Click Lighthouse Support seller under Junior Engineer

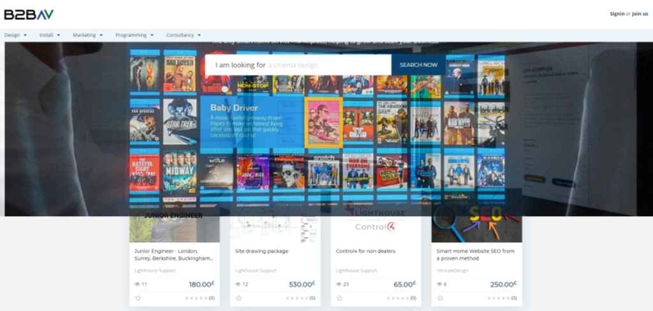pos(155,271)
